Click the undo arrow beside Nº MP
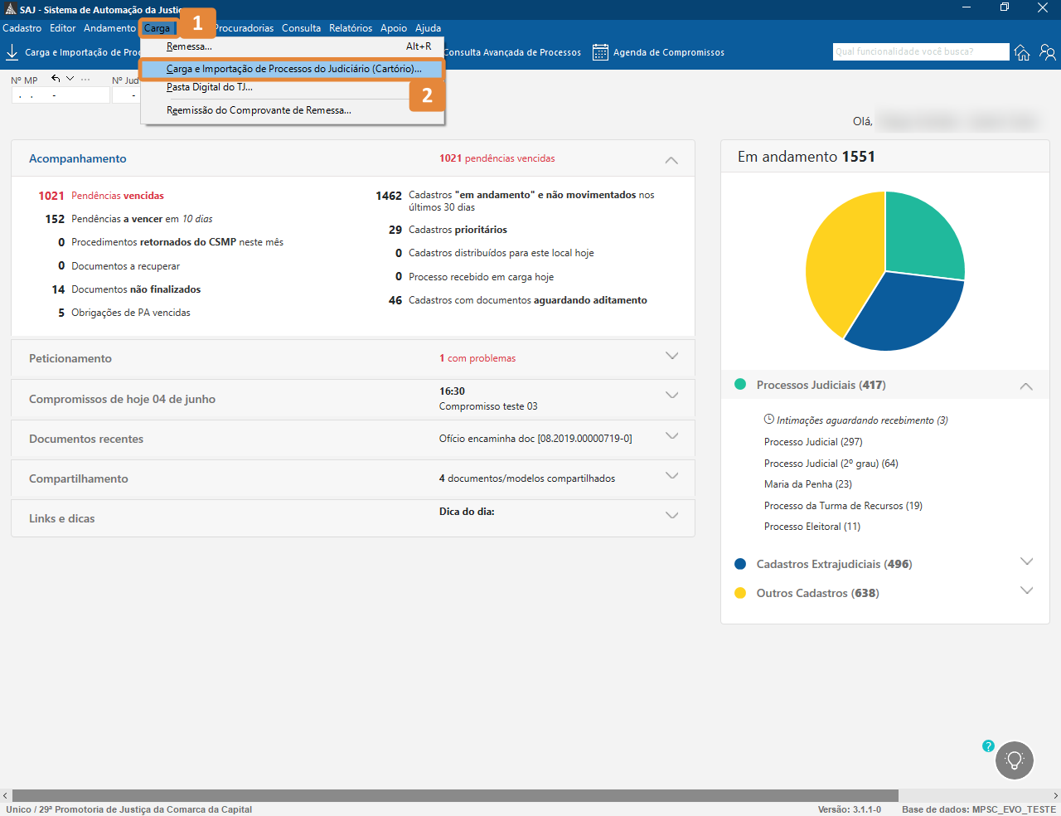The image size is (1061, 816). tap(56, 79)
